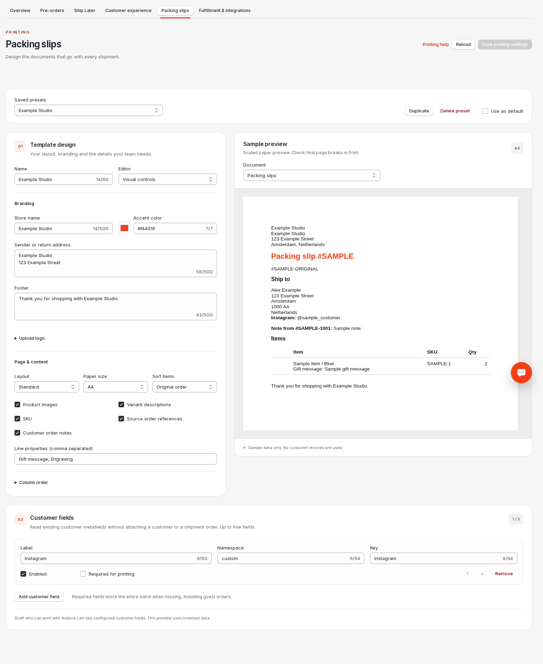Click Save printing settings button
Image resolution: width=543 pixels, height=664 pixels.
[x=505, y=45]
